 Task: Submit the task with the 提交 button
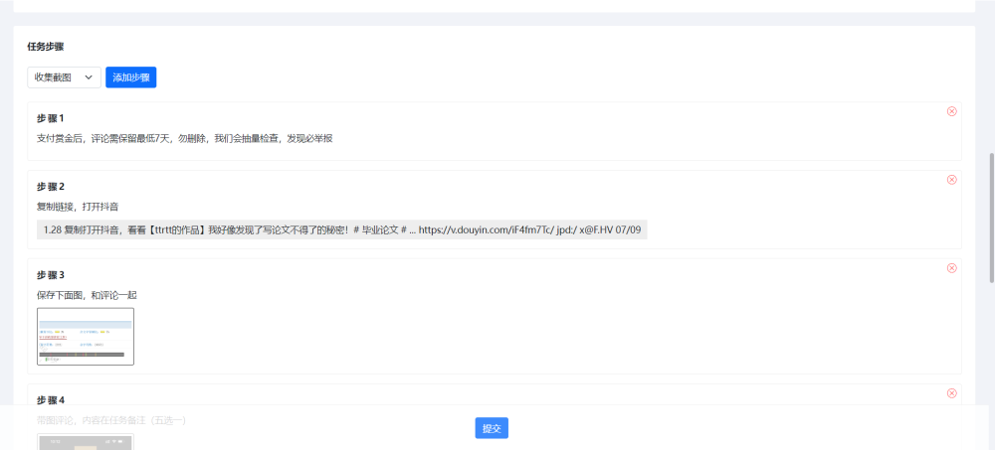[x=492, y=428]
